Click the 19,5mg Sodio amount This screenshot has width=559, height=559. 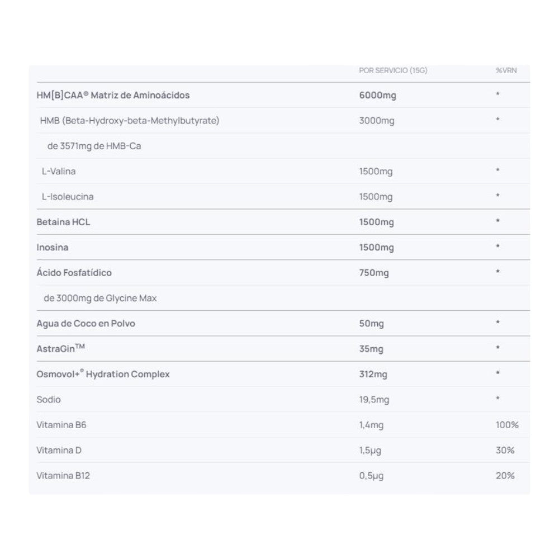[374, 400]
